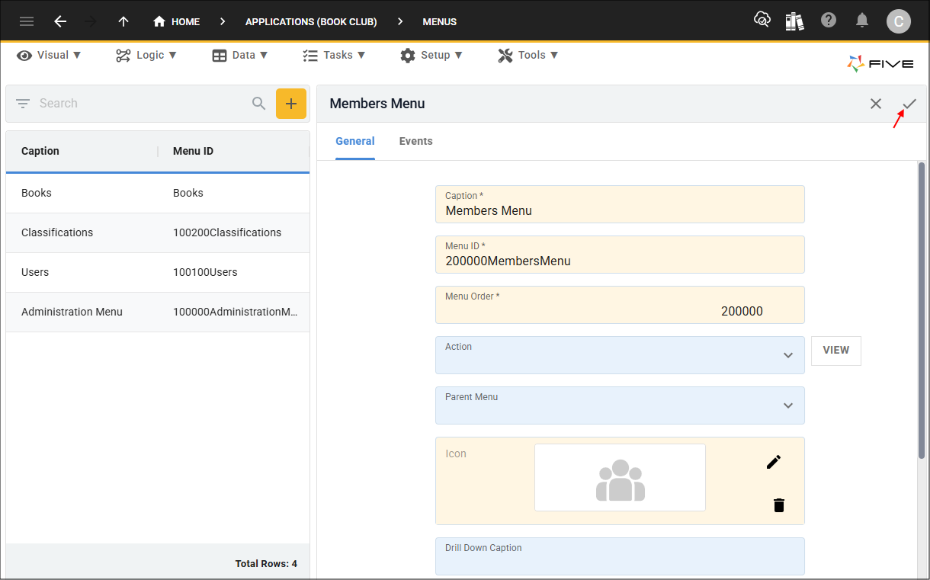The width and height of the screenshot is (930, 580).
Task: Select the Users row
Action: 158,272
